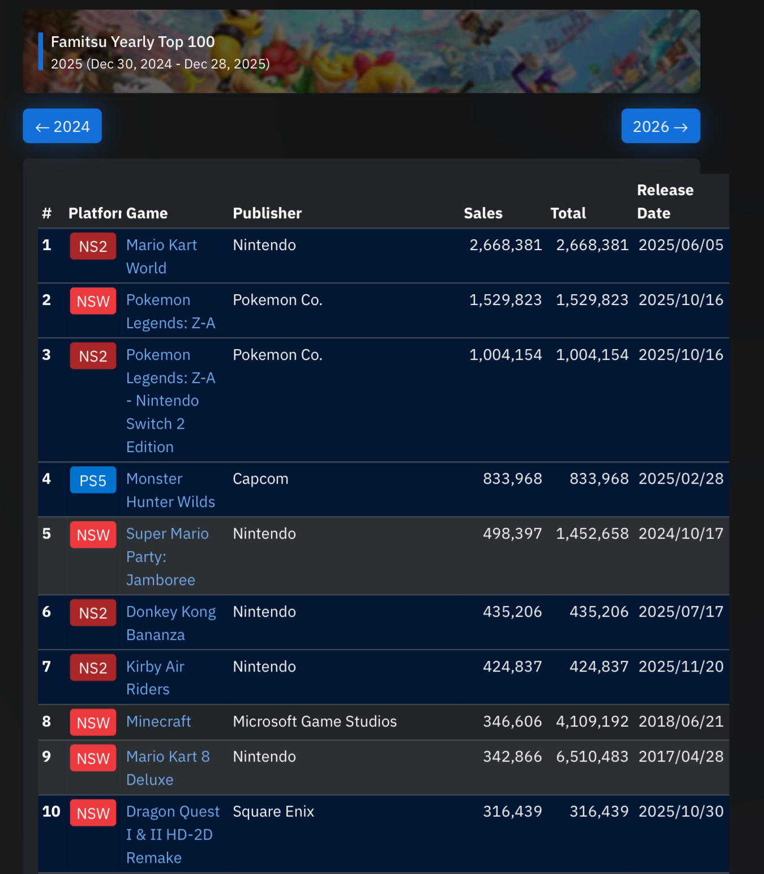The image size is (764, 874).
Task: Click release date 2025/07/17
Action: [x=681, y=612]
